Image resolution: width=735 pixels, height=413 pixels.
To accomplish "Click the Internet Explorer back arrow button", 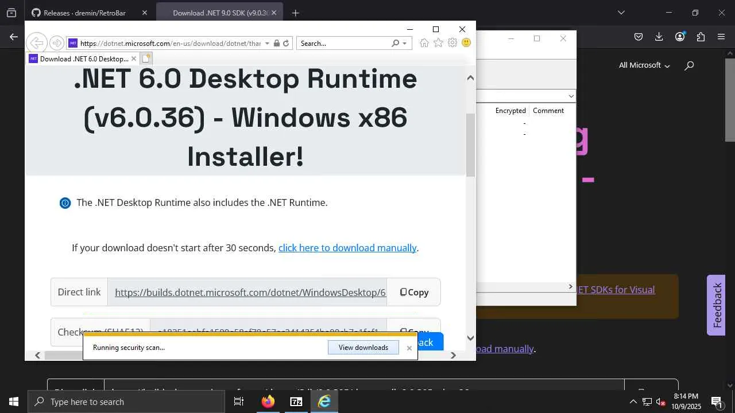I will tap(37, 43).
